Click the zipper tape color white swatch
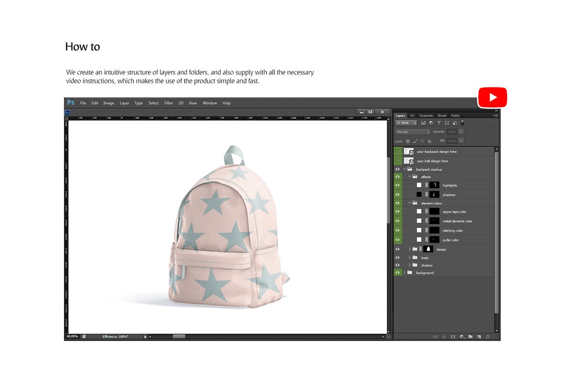 tap(419, 212)
